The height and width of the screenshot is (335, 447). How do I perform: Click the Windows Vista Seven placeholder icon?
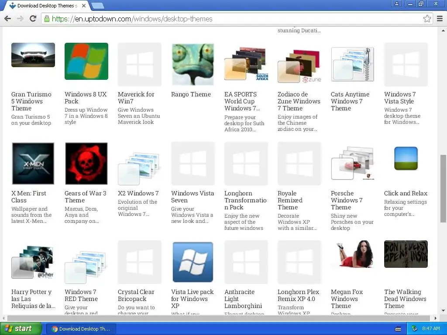click(x=193, y=164)
